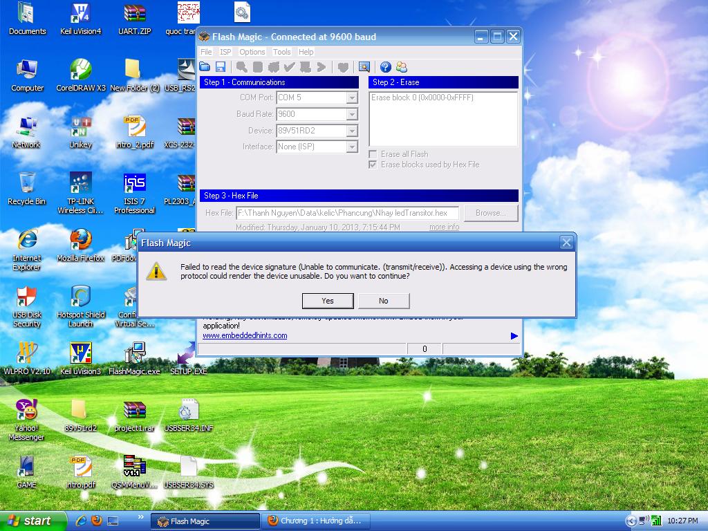This screenshot has width=708, height=531.
Task: Click the blue next-hint arrow
Action: point(514,336)
